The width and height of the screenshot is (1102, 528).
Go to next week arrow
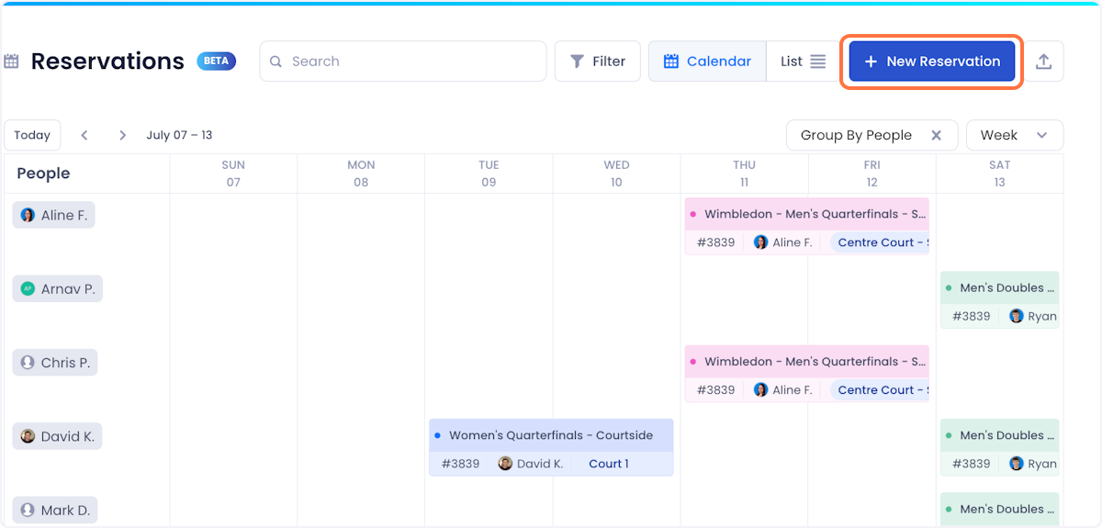123,135
